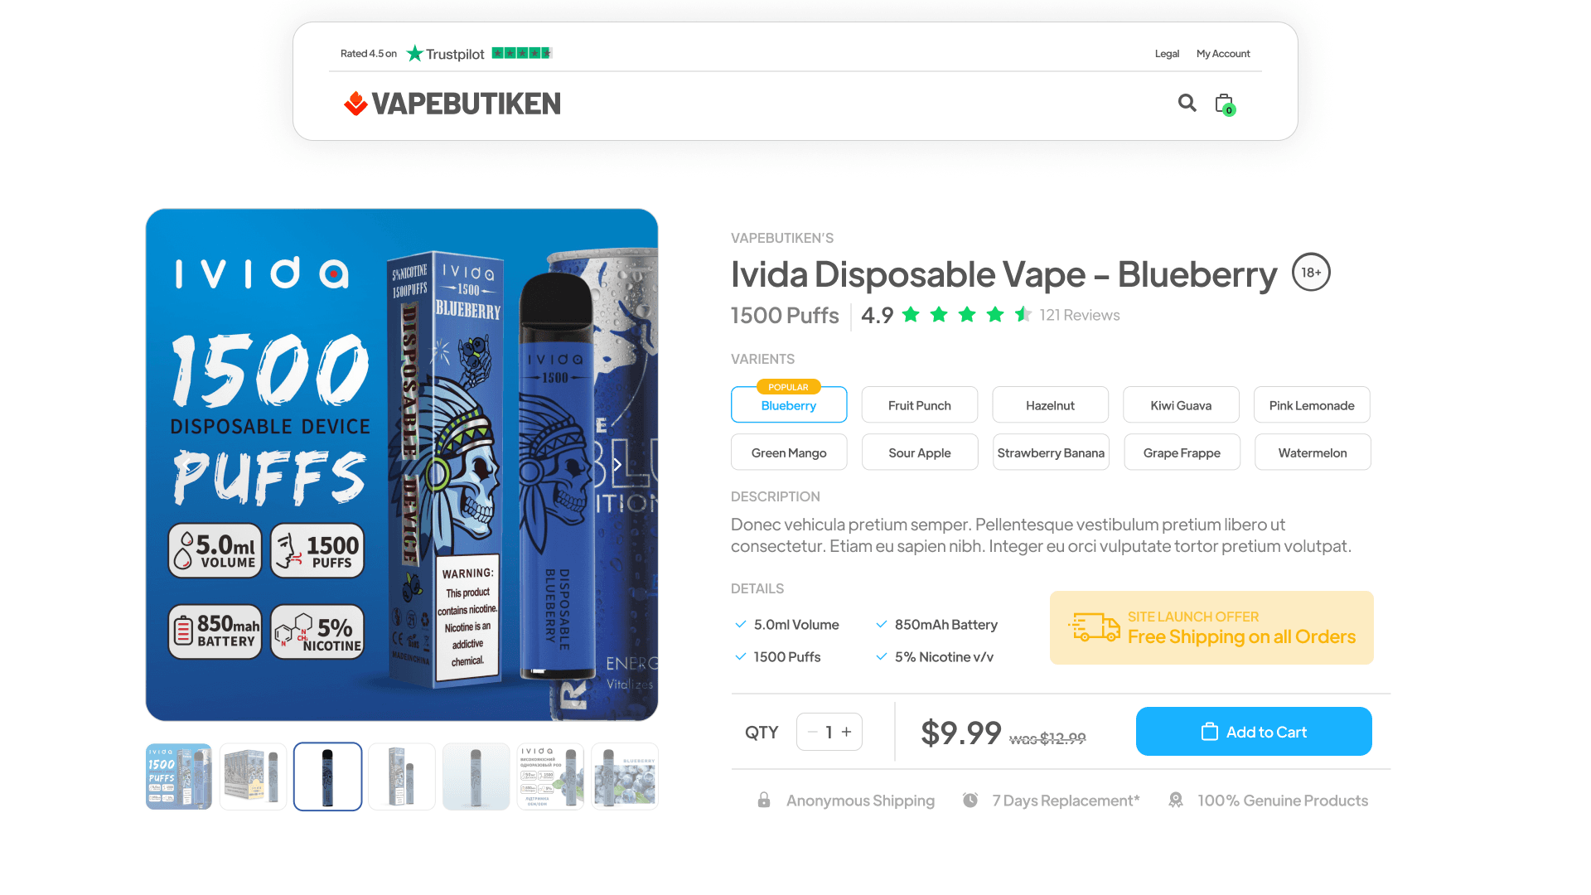Screen dimensions: 1591x895
Task: Open the shopping bag cart icon
Action: point(1225,104)
